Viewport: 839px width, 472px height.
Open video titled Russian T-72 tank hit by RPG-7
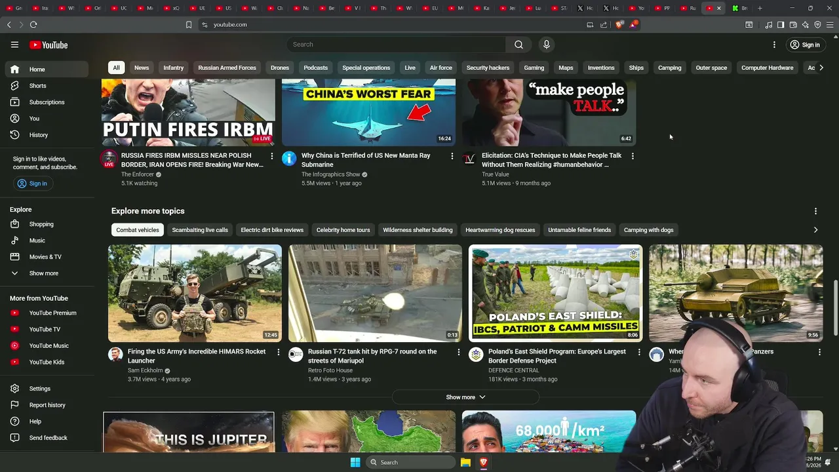372,356
